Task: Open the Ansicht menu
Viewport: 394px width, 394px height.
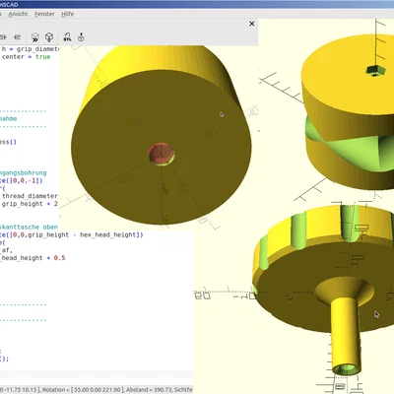Action: pyautogui.click(x=18, y=14)
